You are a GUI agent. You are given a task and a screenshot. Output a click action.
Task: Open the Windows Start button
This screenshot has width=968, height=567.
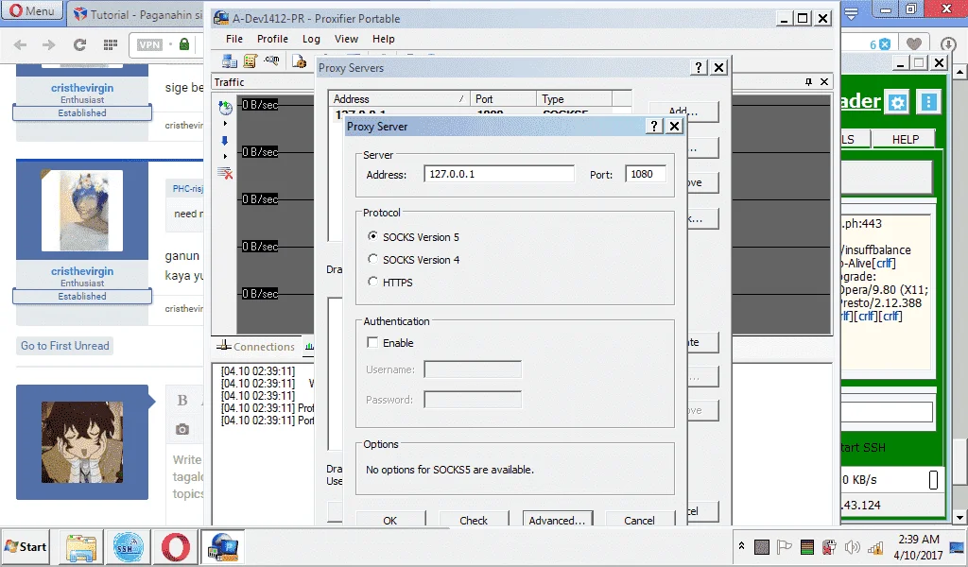pos(26,546)
